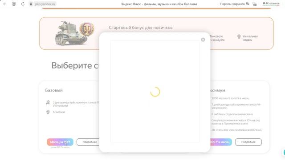Image resolution: width=285 pixels, height=160 pixels.
Task: Click the tank image in bonus banner
Action: click(71, 33)
